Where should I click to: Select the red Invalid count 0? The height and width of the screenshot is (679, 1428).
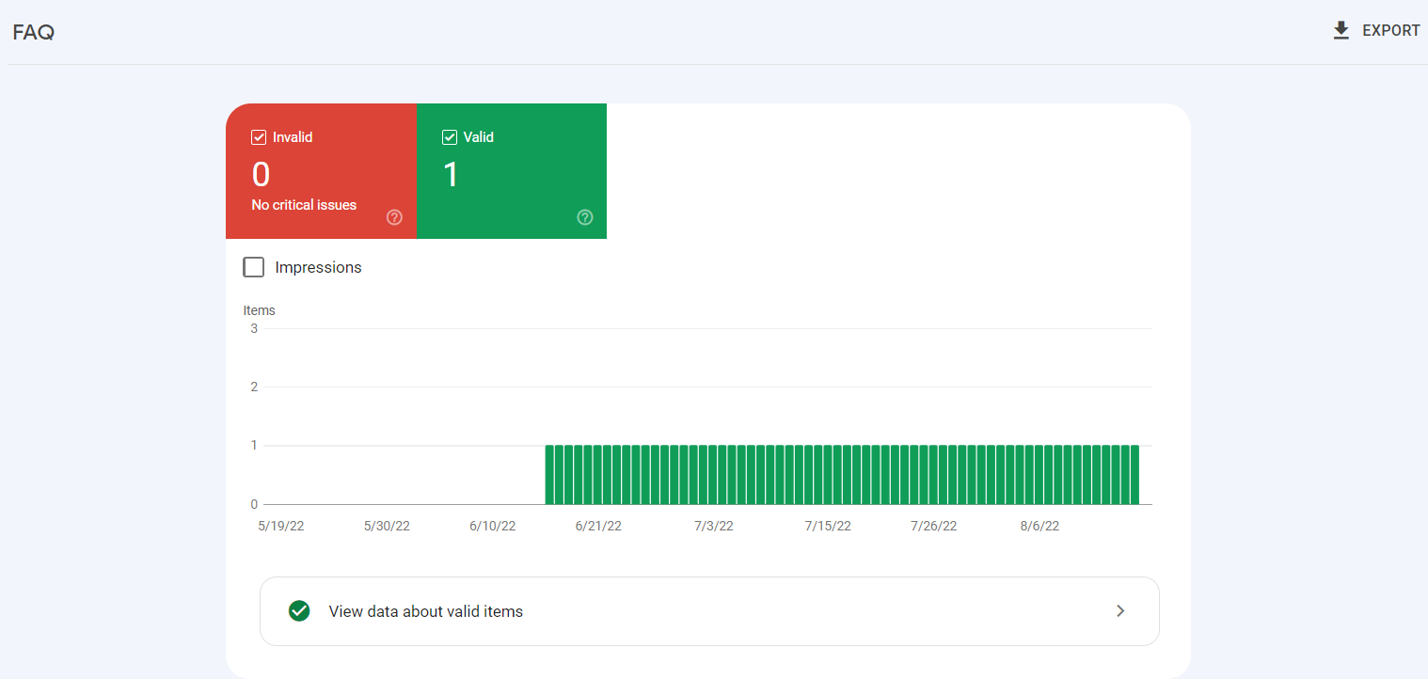pos(261,175)
